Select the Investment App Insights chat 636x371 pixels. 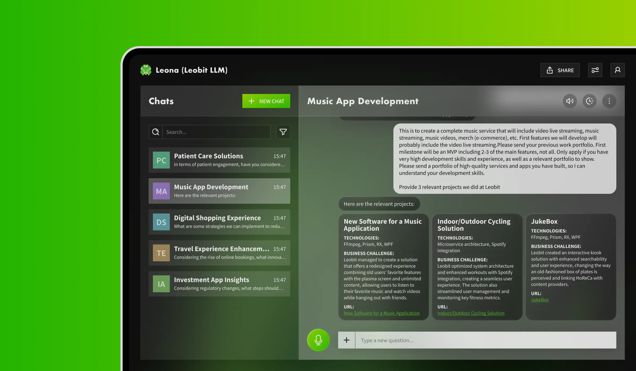pyautogui.click(x=219, y=284)
